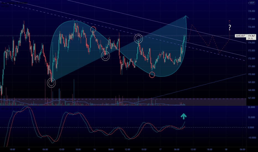Click the 177.000 price axis label
Image resolution: width=258 pixels, height=152 pixels.
[251, 19]
